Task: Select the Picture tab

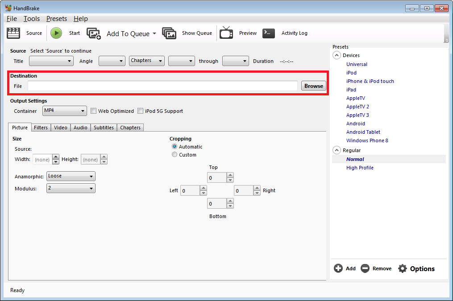Action: point(20,127)
